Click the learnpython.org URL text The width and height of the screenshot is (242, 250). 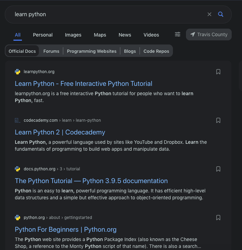[39, 72]
